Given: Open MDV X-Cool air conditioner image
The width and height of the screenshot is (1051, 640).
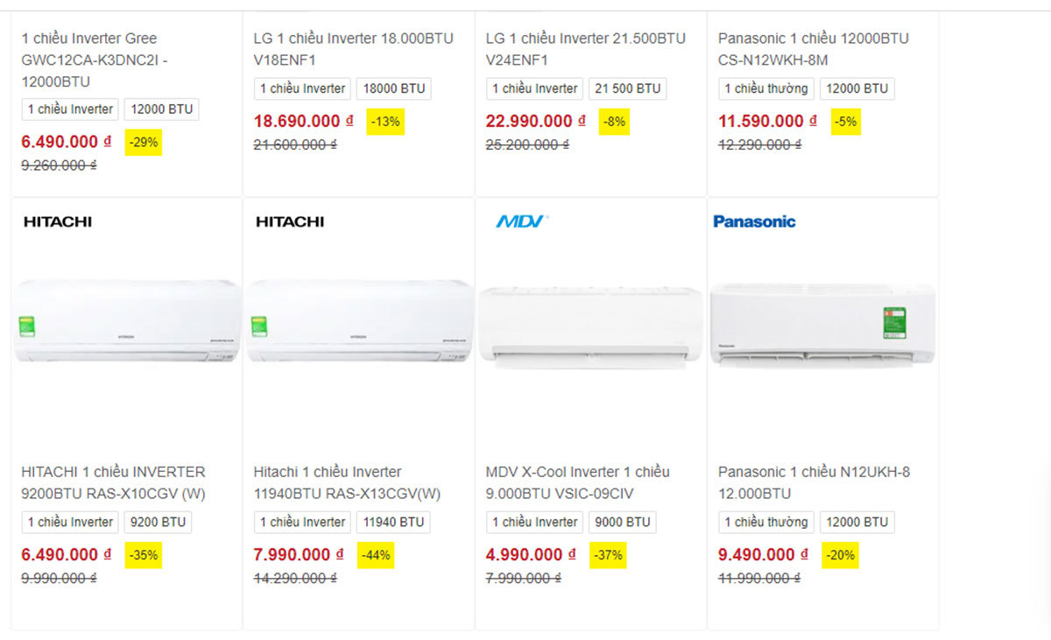Looking at the screenshot, I should pos(590,324).
